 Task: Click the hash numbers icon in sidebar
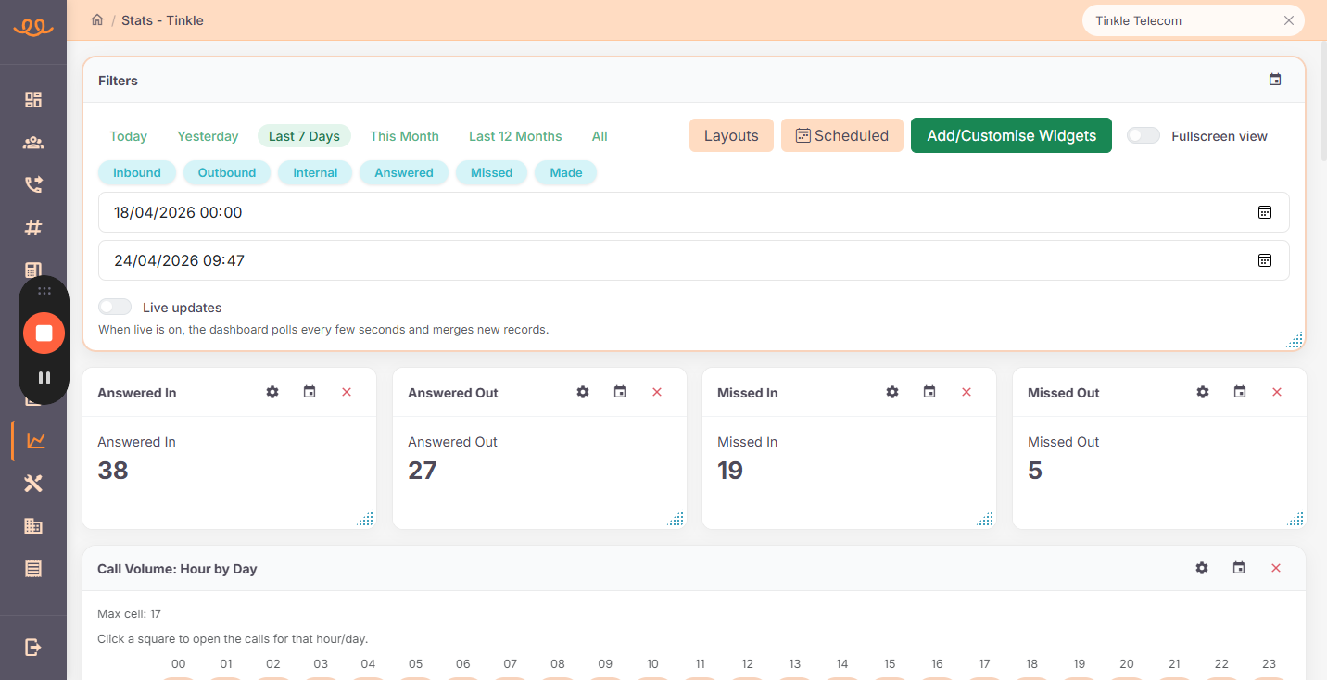pos(33,228)
